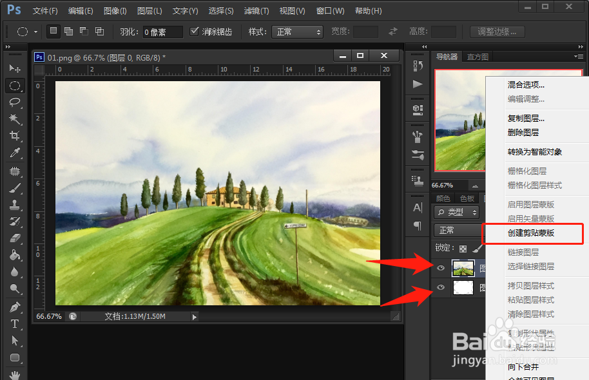Click the navigator zoom 66.67% field

click(x=449, y=185)
